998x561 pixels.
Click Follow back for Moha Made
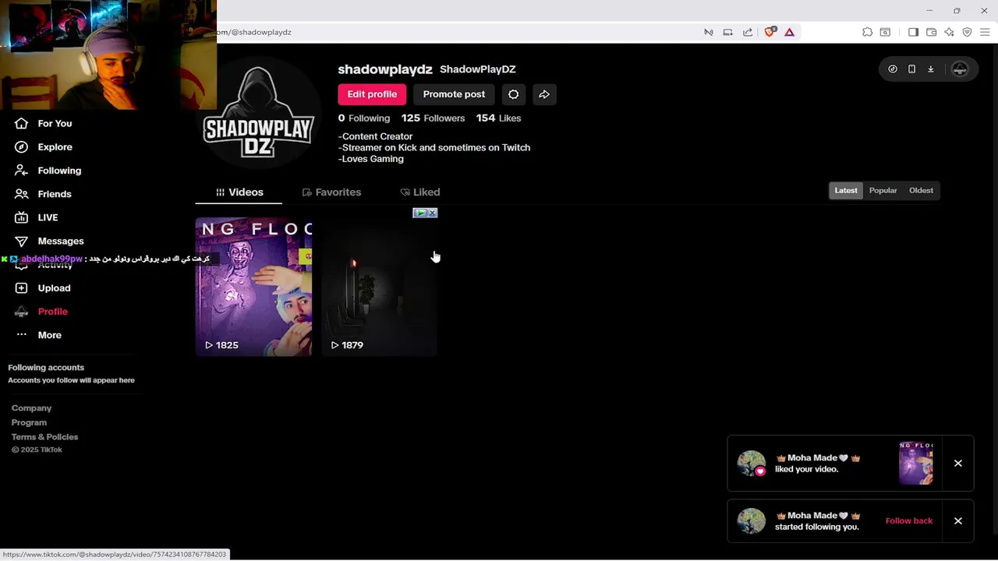tap(908, 520)
